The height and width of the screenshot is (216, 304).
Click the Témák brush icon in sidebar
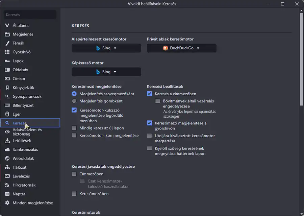pos(7,43)
